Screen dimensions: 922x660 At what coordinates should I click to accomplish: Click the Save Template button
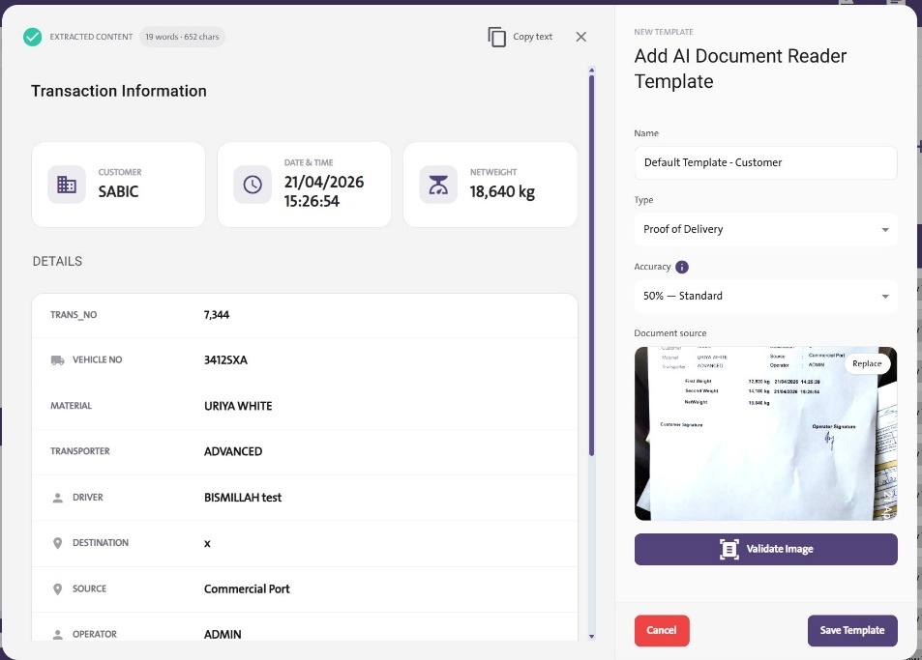coord(852,631)
